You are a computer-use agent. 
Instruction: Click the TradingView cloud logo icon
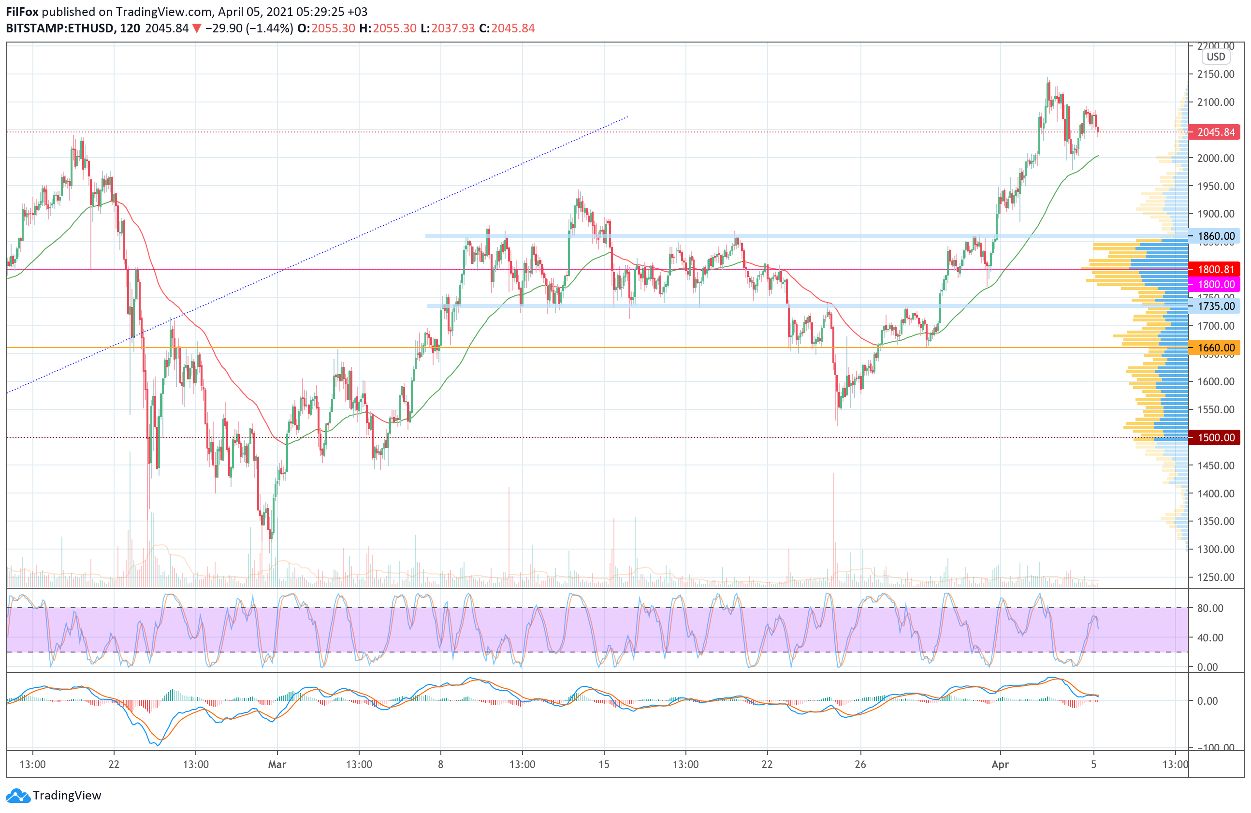click(18, 796)
